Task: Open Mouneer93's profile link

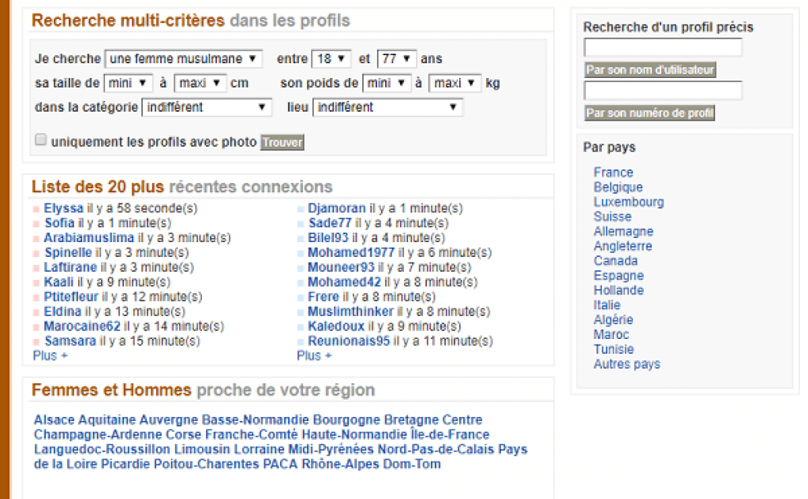Action: click(x=341, y=267)
